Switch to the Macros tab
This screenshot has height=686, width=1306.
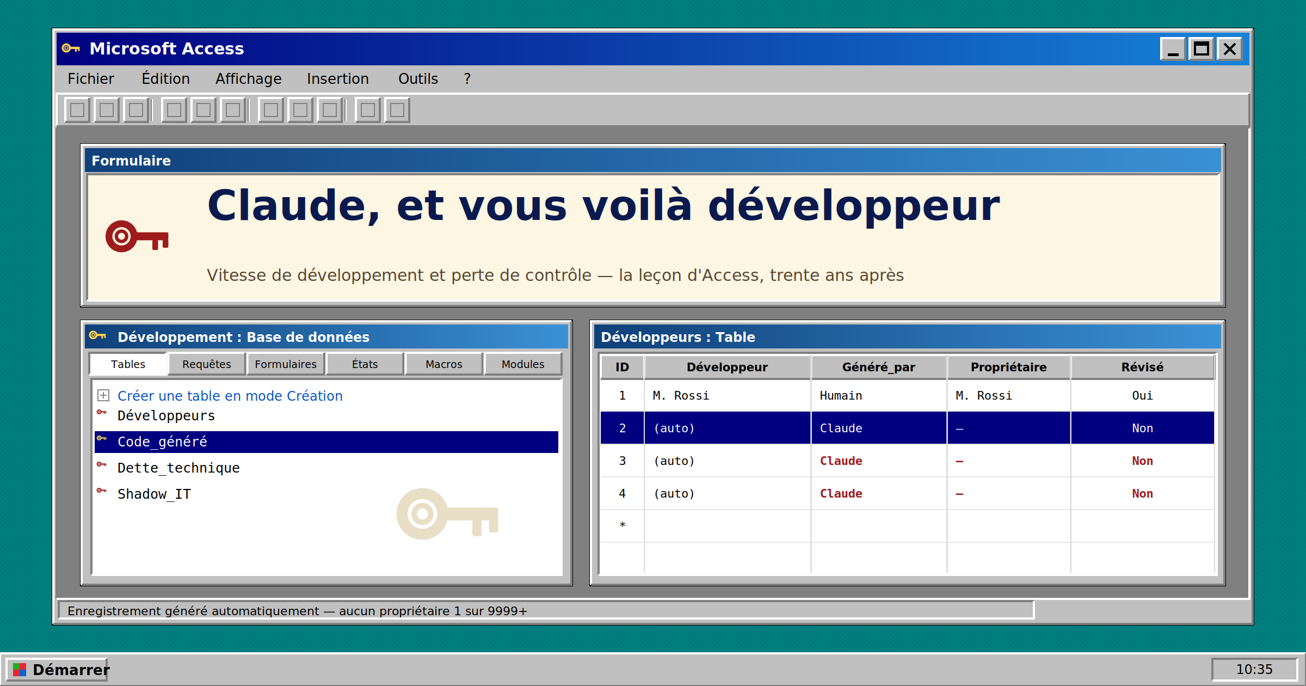pos(444,364)
